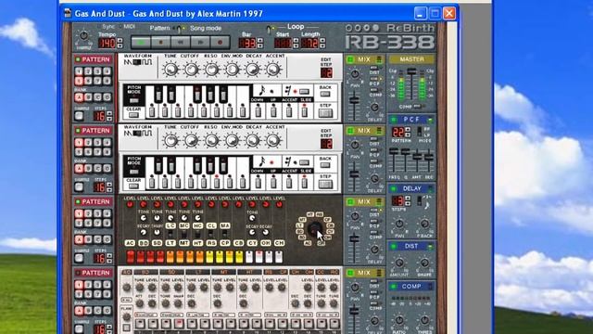This screenshot has width=593, height=334.
Task: Toggle the MIX enable light on first channel
Action: 350,59
